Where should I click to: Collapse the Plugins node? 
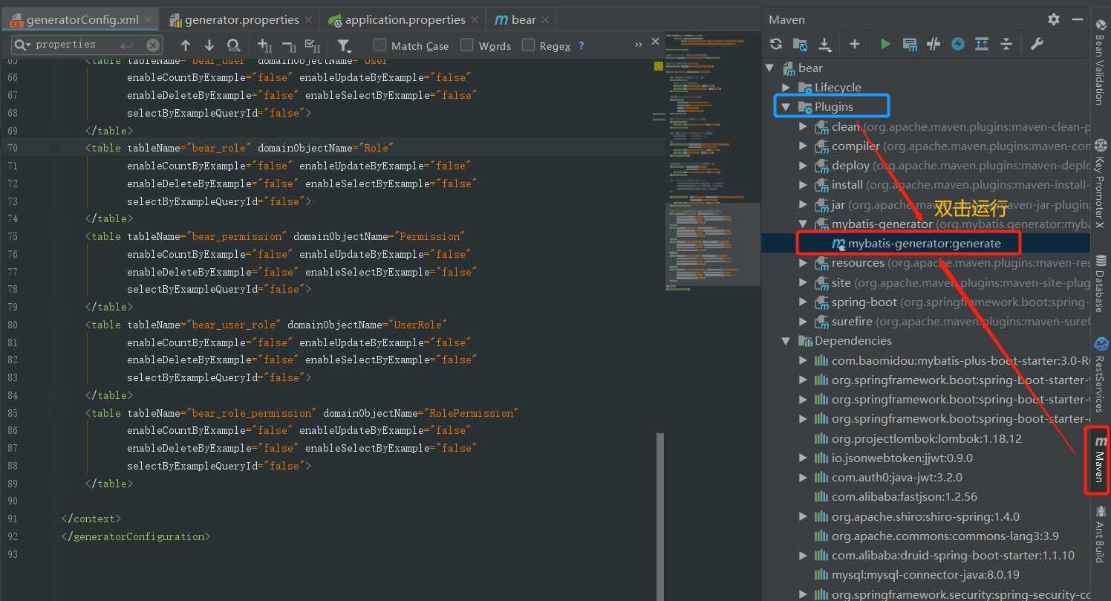click(786, 107)
